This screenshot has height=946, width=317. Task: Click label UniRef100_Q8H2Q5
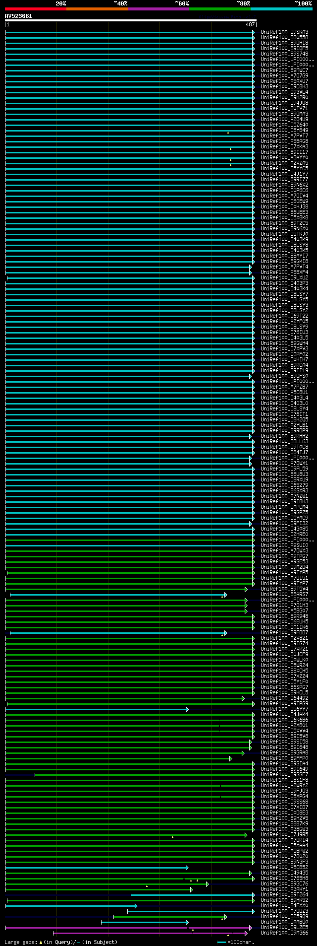[284, 419]
